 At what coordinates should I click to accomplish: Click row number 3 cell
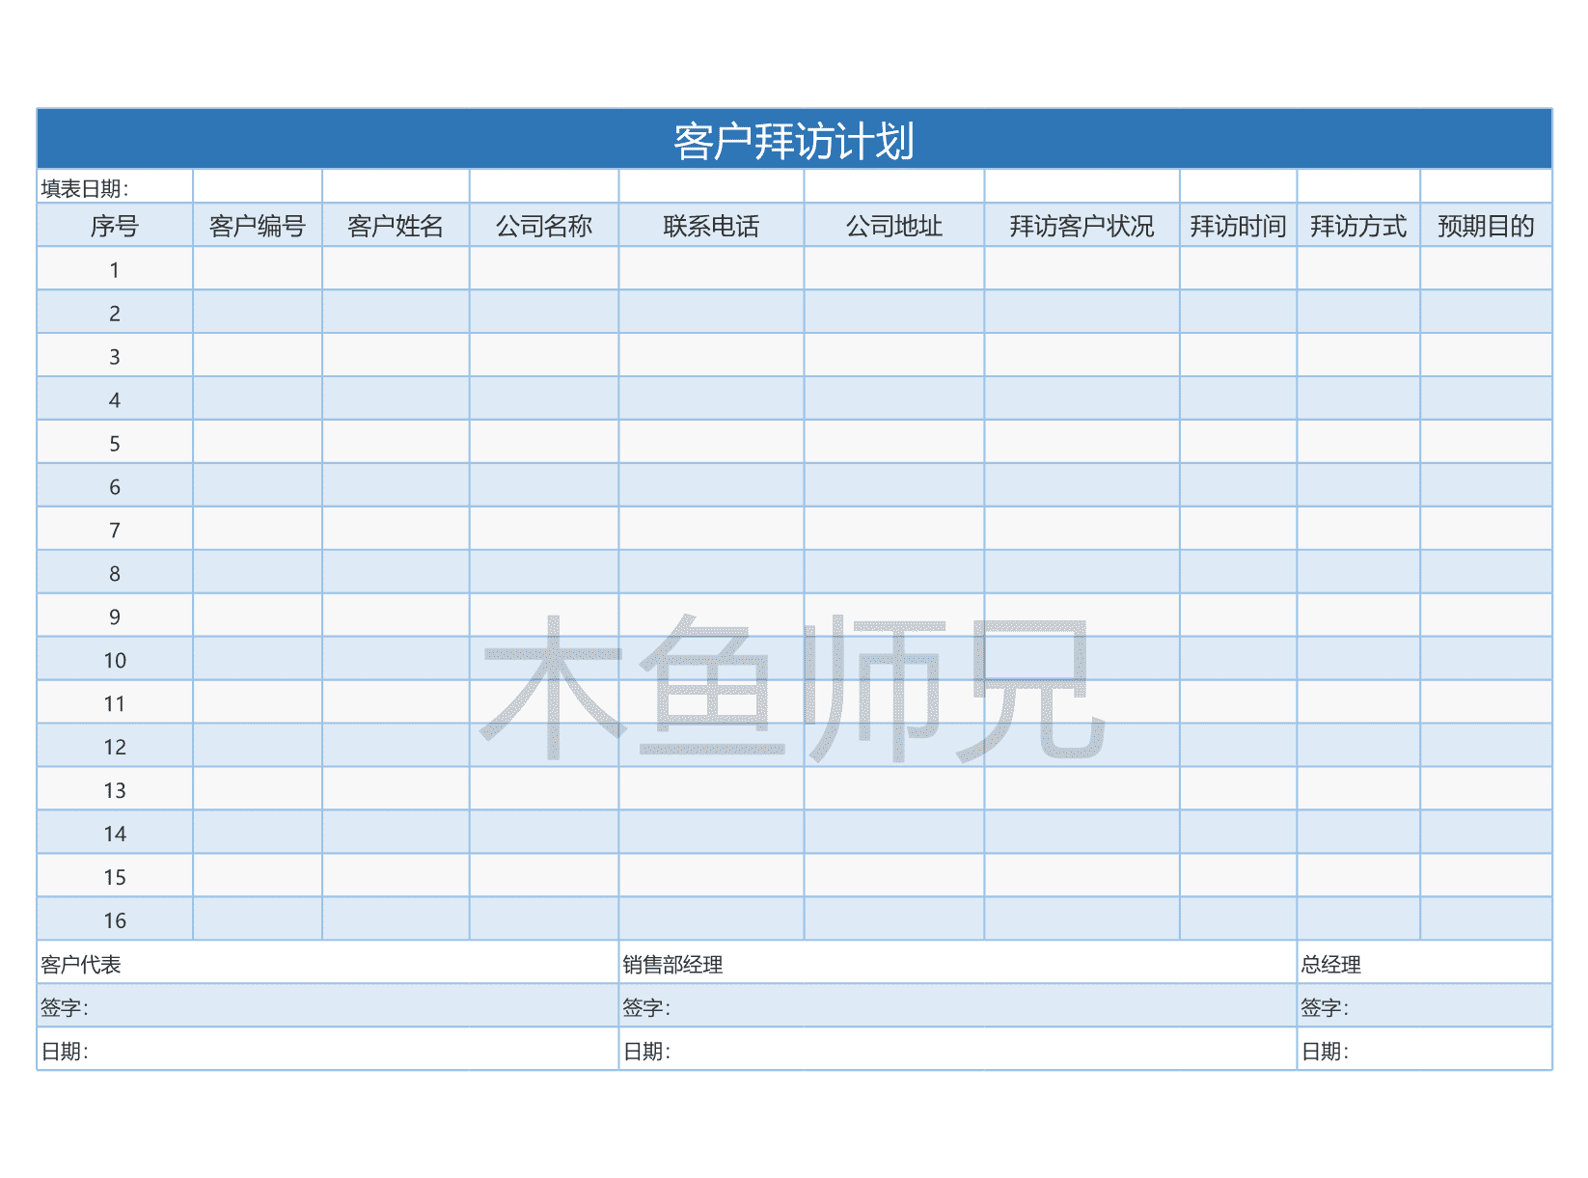coord(115,355)
